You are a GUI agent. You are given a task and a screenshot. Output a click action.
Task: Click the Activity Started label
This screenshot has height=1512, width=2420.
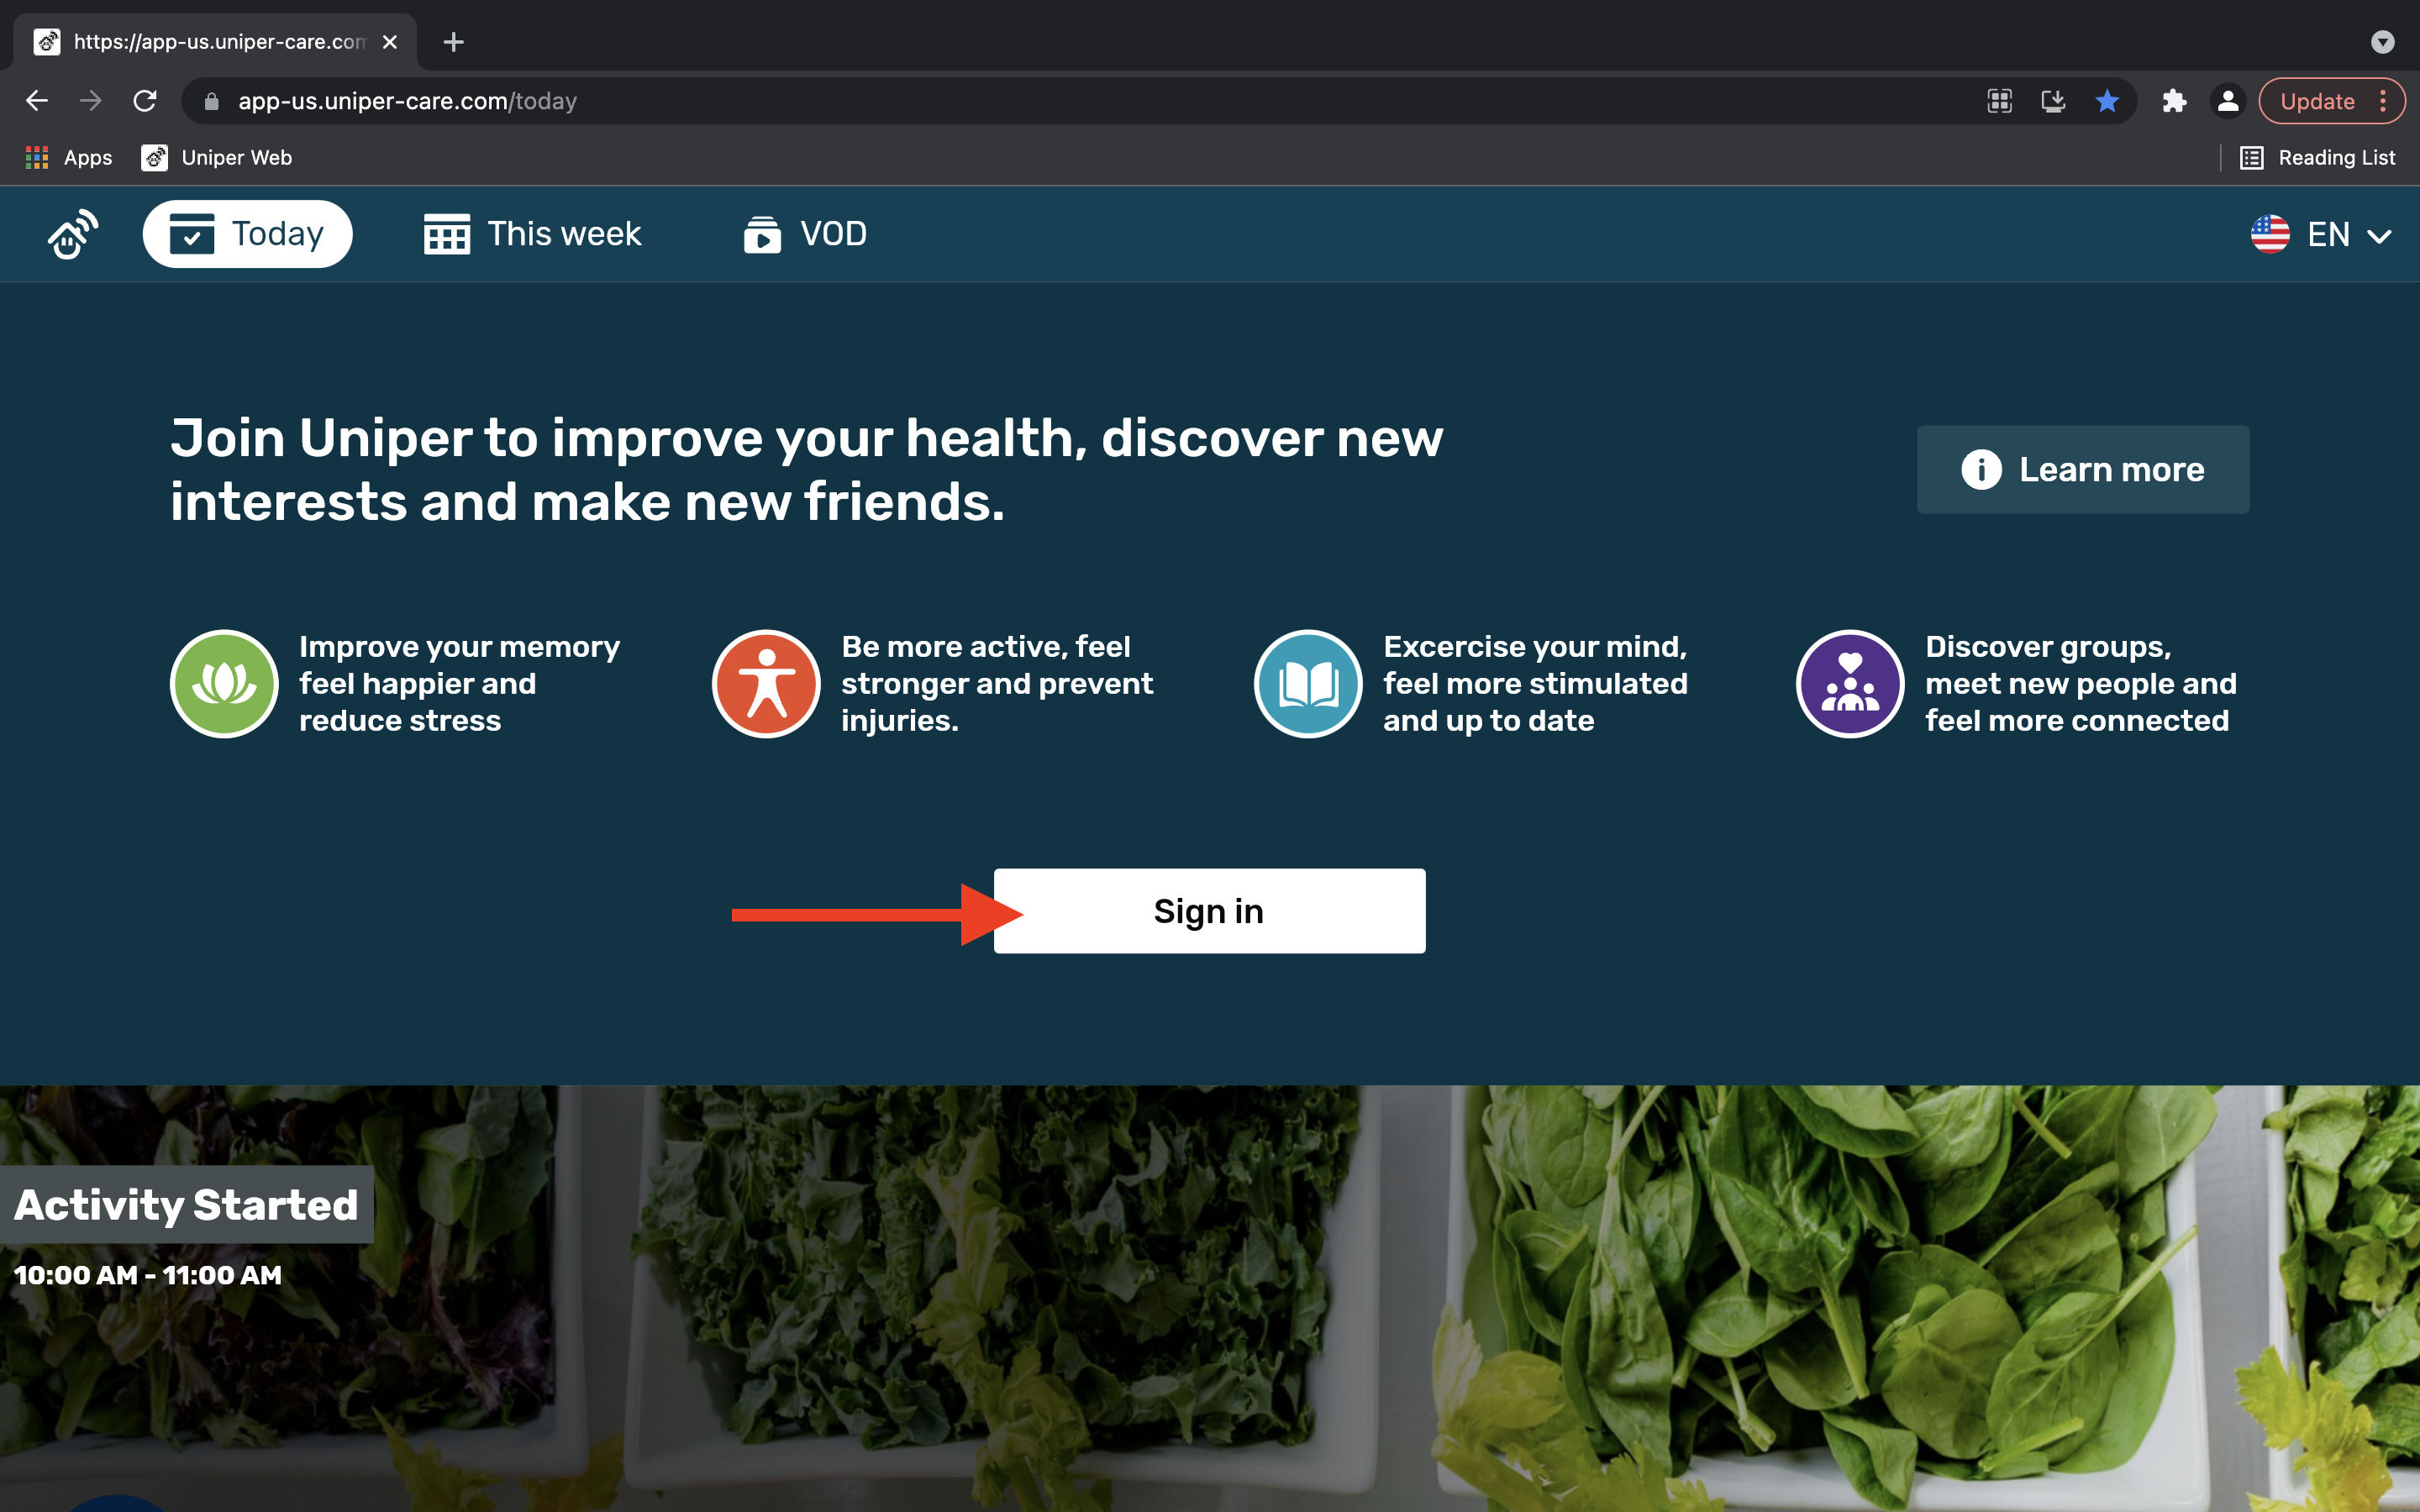[187, 1204]
